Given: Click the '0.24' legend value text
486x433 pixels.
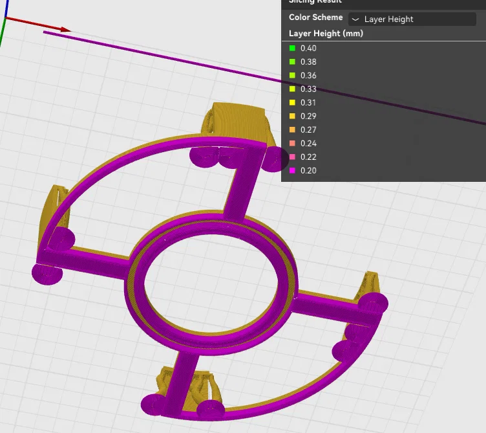Looking at the screenshot, I should point(308,143).
